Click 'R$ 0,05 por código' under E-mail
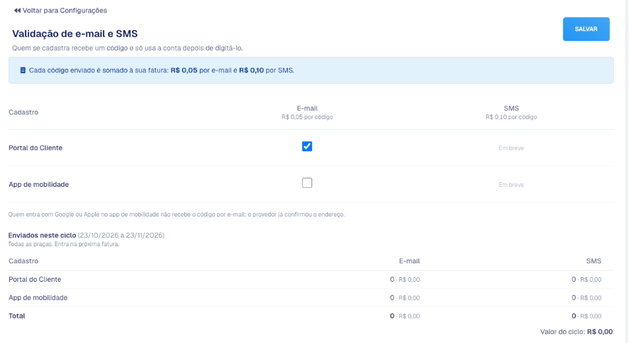629x343 pixels. click(308, 117)
